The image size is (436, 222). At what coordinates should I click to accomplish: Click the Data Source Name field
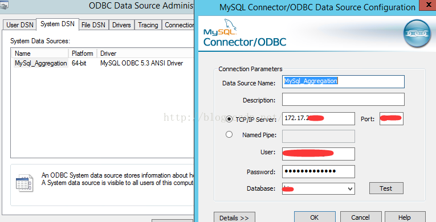343,82
